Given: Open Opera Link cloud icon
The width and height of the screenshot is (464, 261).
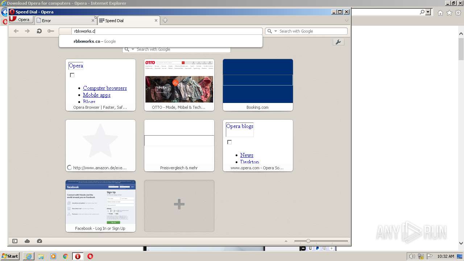Looking at the screenshot, I should click(x=27, y=241).
